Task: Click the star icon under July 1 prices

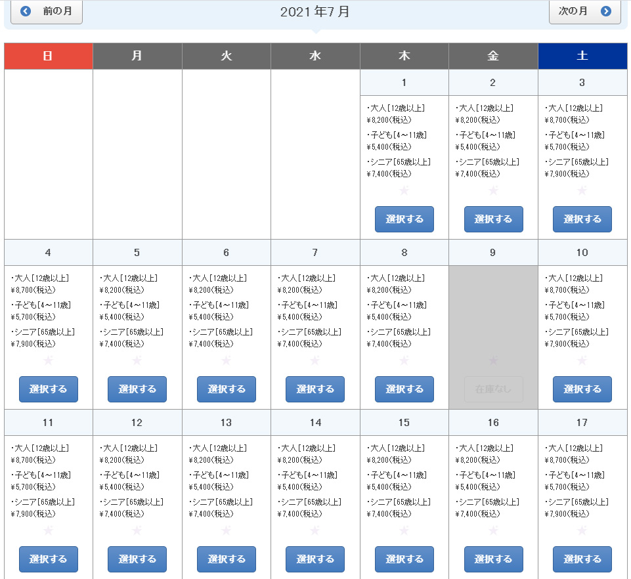Action: [404, 190]
